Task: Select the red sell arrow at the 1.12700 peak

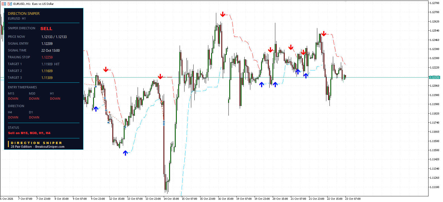Action: coord(223,14)
